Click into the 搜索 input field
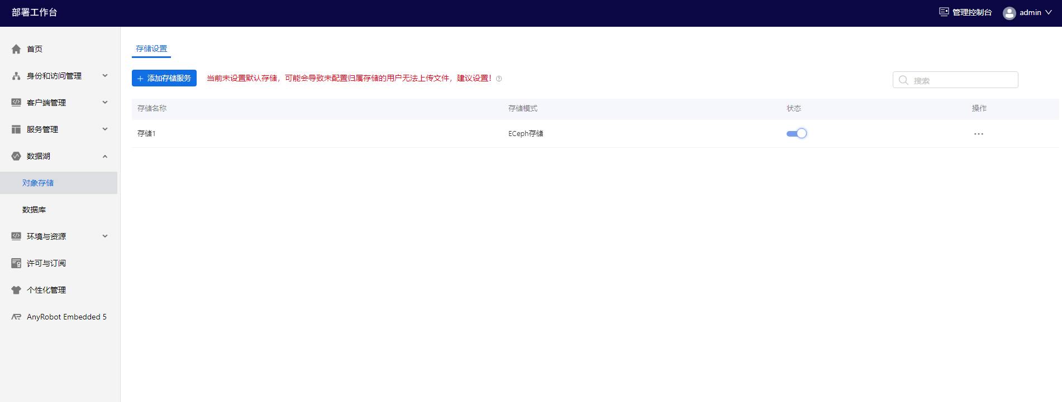This screenshot has width=1062, height=402. 955,80
